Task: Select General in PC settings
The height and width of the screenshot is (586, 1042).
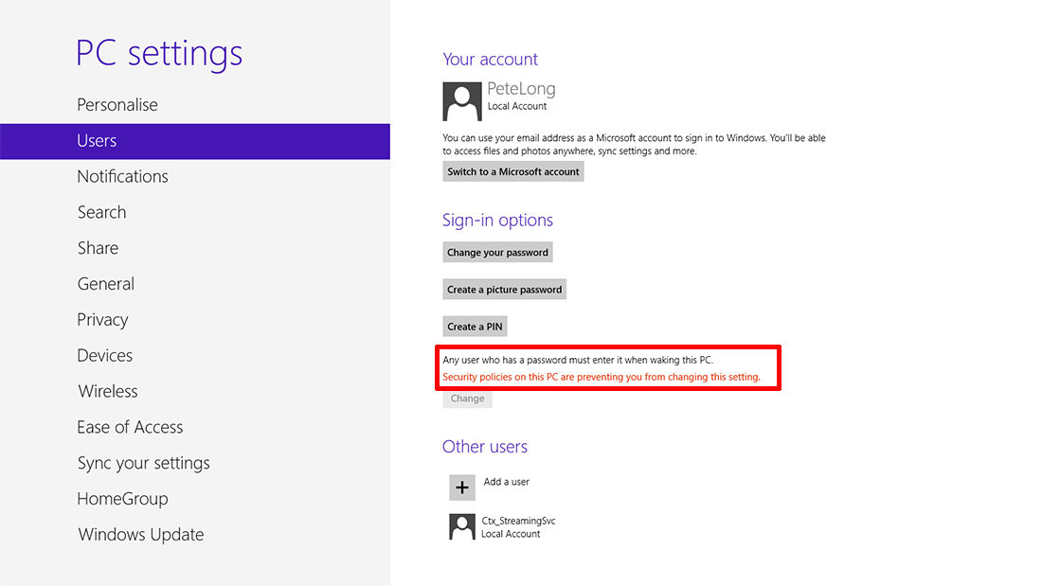Action: [106, 284]
